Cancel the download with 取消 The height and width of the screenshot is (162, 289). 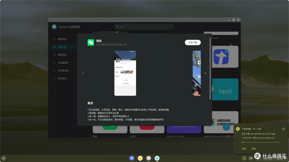[254, 149]
